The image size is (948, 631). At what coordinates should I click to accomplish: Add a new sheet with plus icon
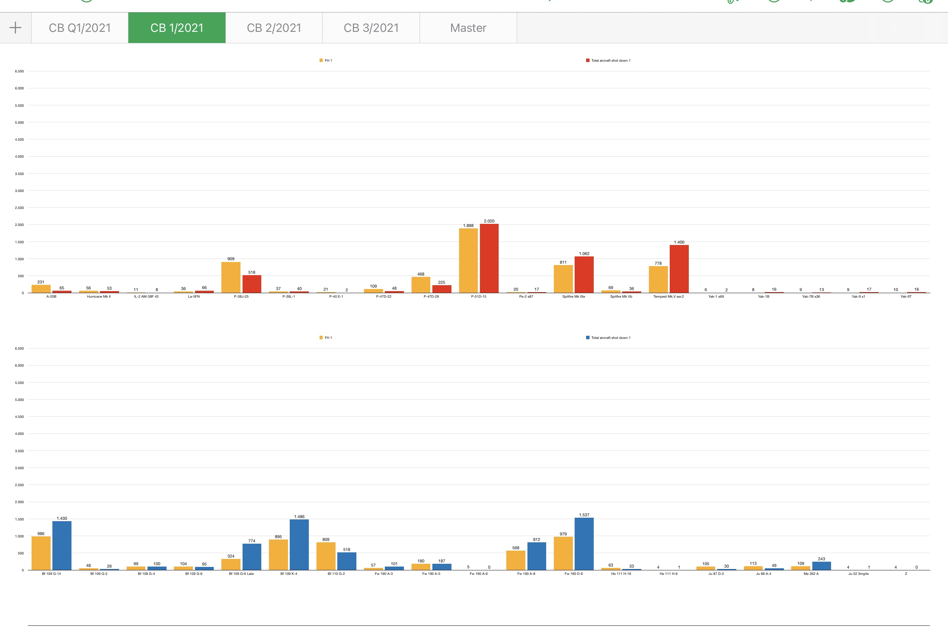click(15, 28)
